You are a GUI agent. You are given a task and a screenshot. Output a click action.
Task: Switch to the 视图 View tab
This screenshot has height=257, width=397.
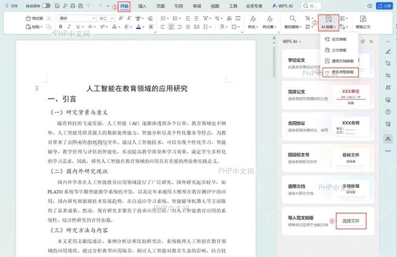(215, 6)
